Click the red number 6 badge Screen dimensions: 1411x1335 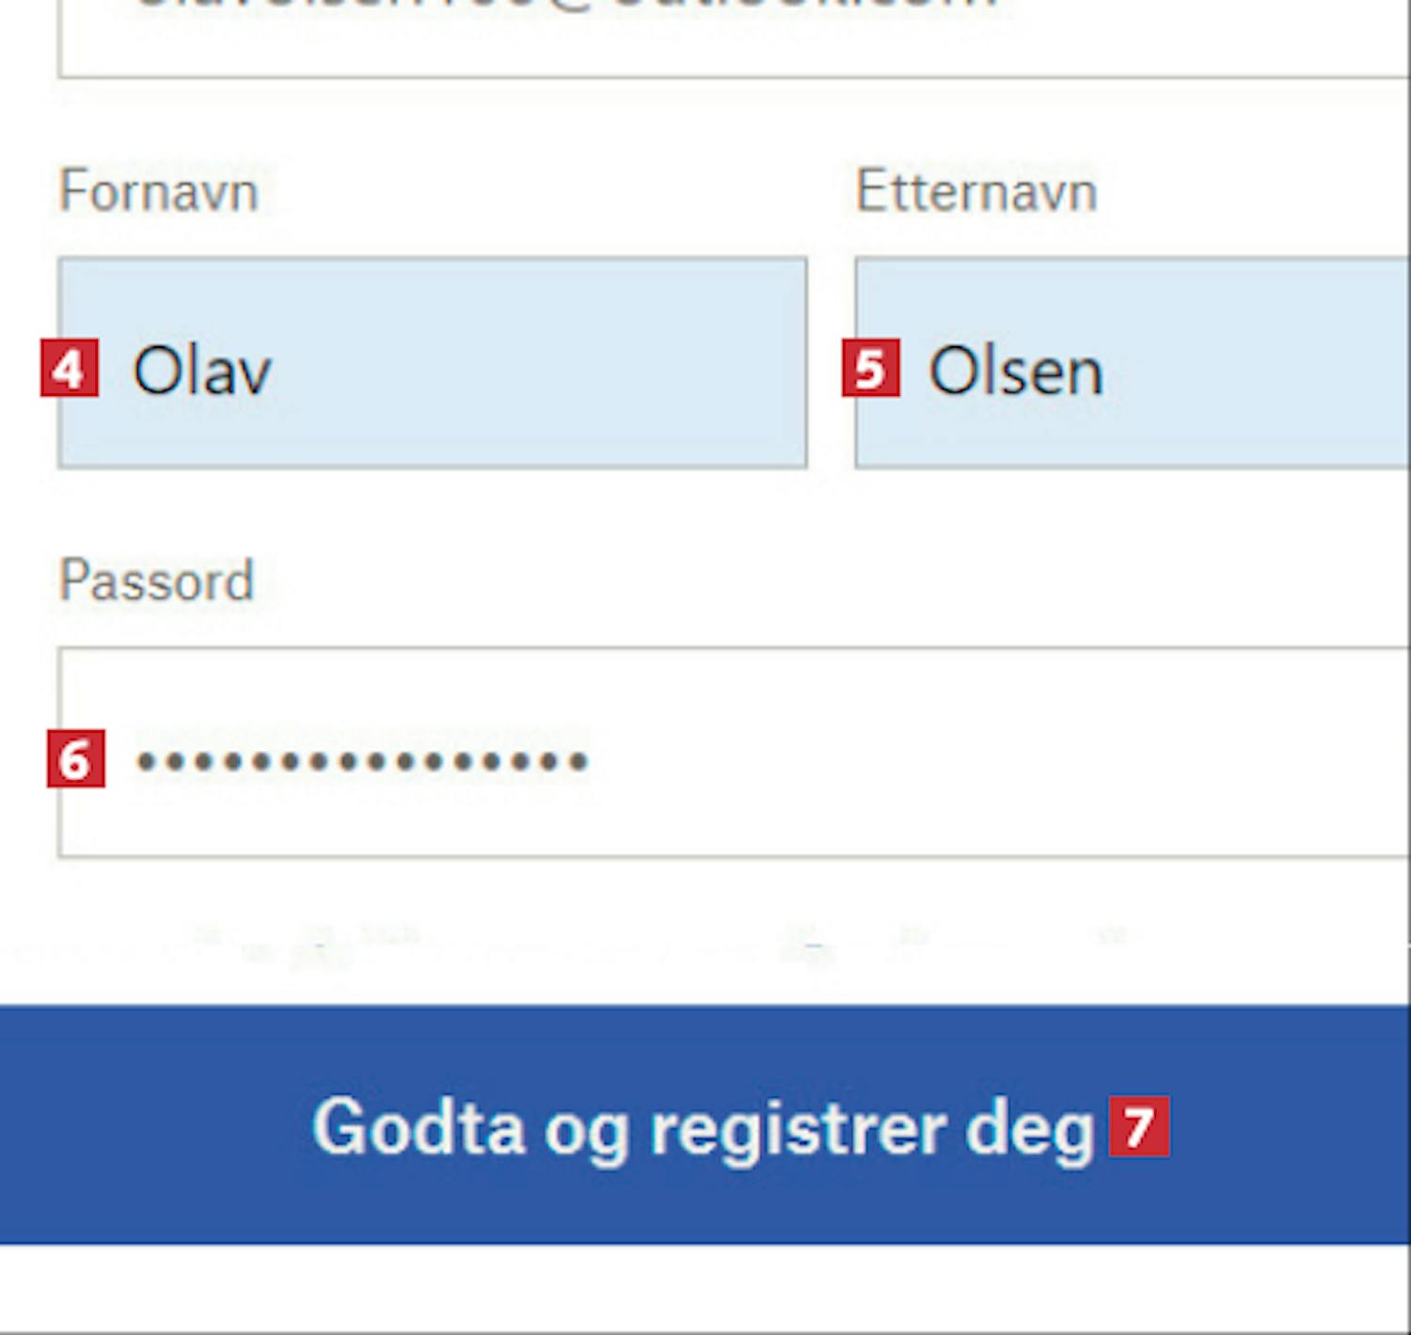76,759
